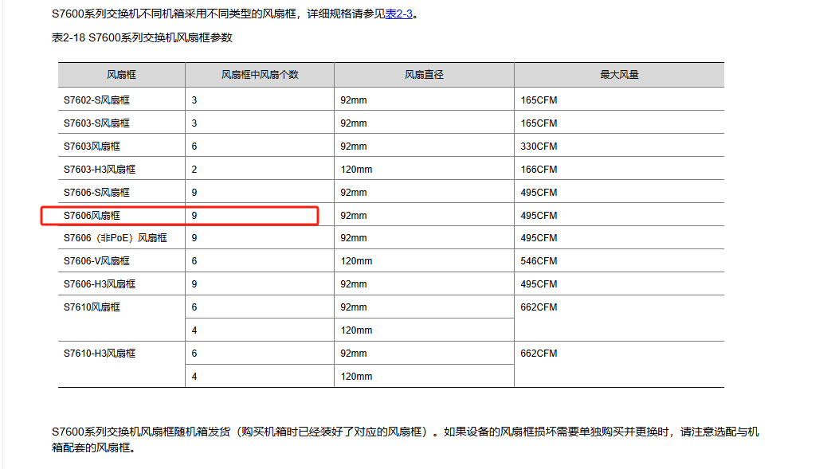Viewport: 831px width, 469px height.
Task: Click 662CFM in the S7610风扇框 row
Action: tap(539, 307)
